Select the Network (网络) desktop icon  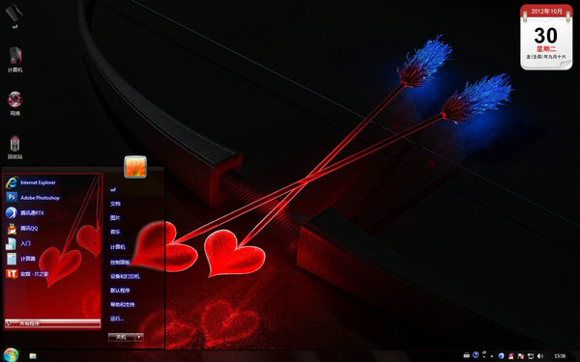14,103
